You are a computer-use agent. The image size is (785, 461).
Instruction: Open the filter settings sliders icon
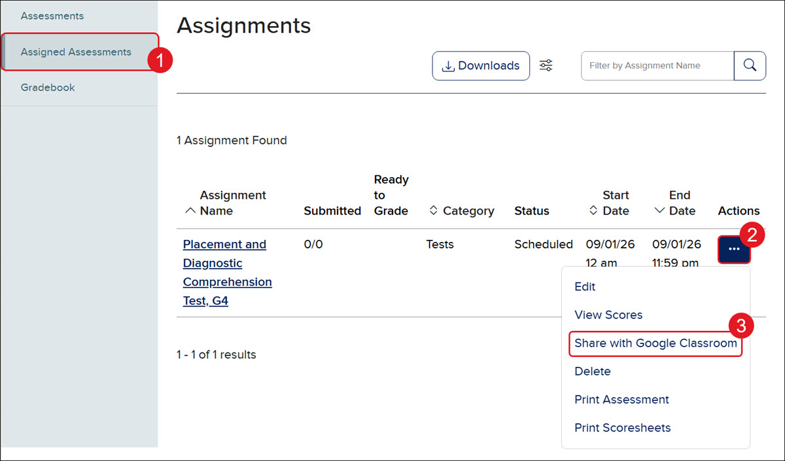click(546, 65)
